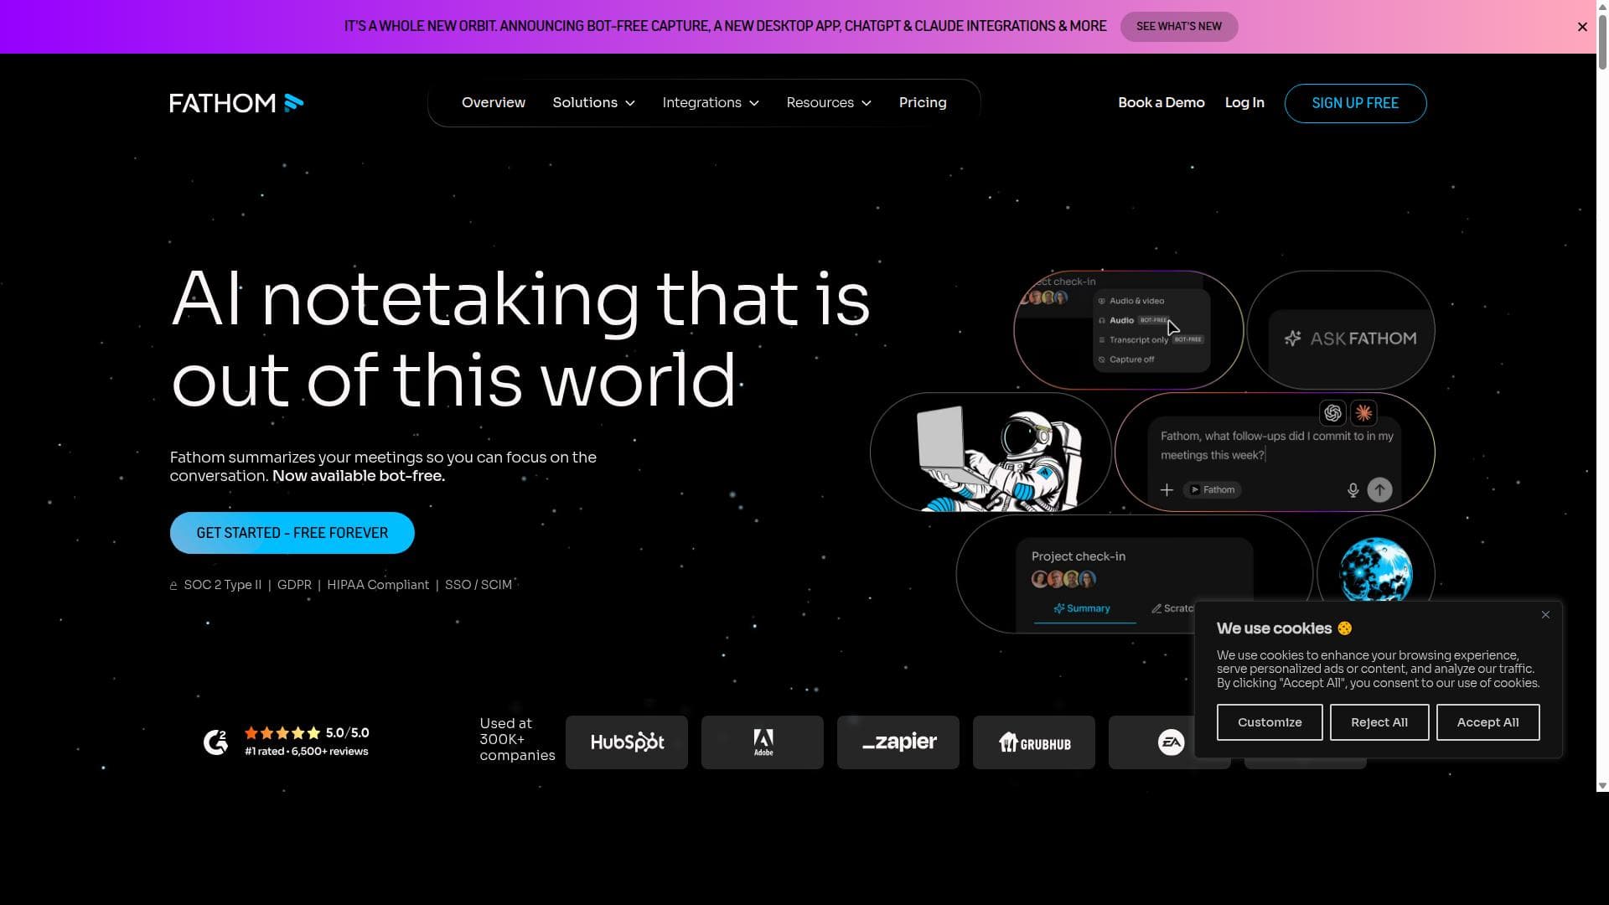Click the page scrollbar up arrow
Image resolution: width=1609 pixels, height=905 pixels.
point(1602,6)
